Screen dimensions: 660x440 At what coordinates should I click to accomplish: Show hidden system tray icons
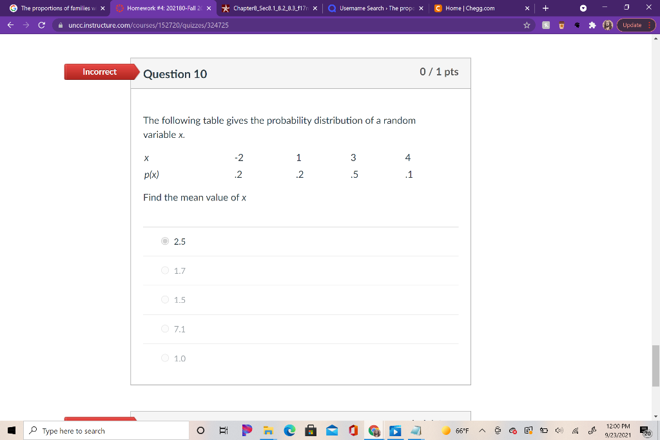tap(482, 431)
